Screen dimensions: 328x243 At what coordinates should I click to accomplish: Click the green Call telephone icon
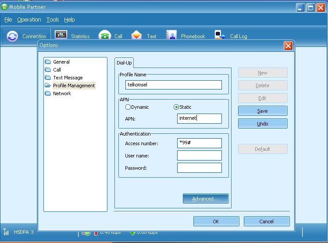[x=105, y=35]
